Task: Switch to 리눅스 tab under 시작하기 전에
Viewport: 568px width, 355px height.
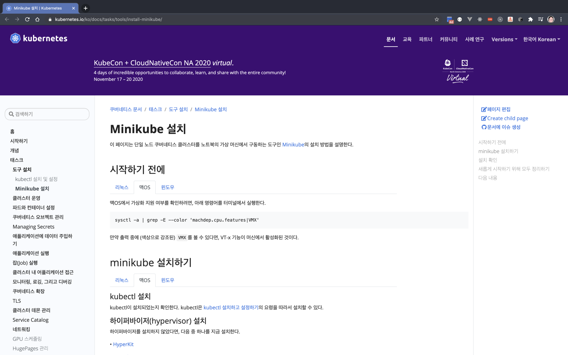Action: tap(122, 187)
